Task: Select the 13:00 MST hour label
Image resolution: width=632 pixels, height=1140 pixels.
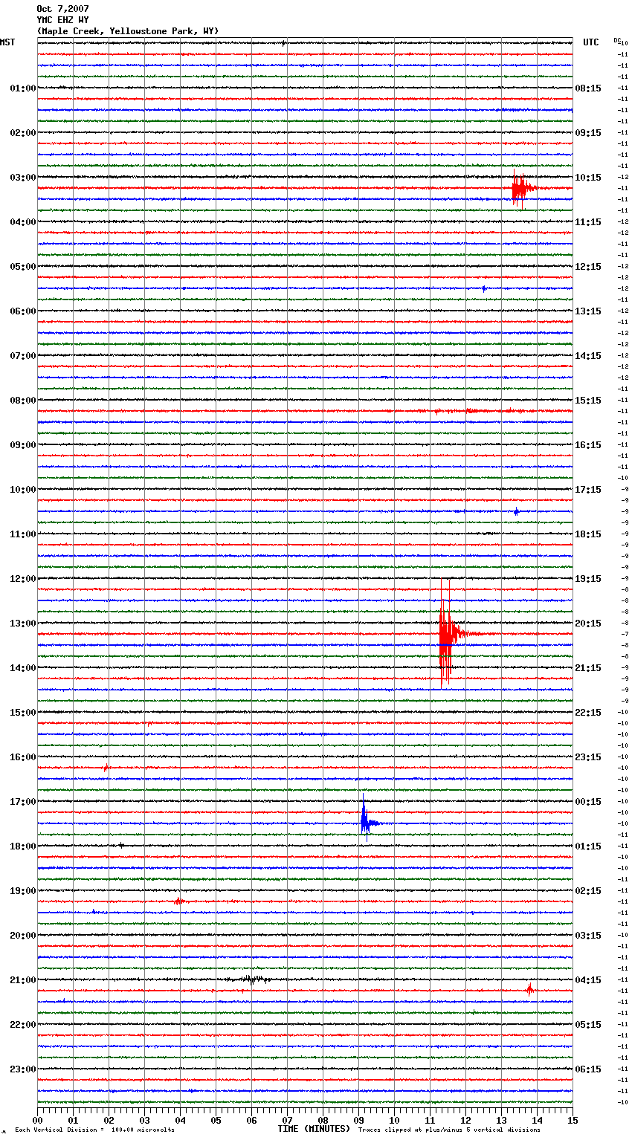Action: pos(23,624)
